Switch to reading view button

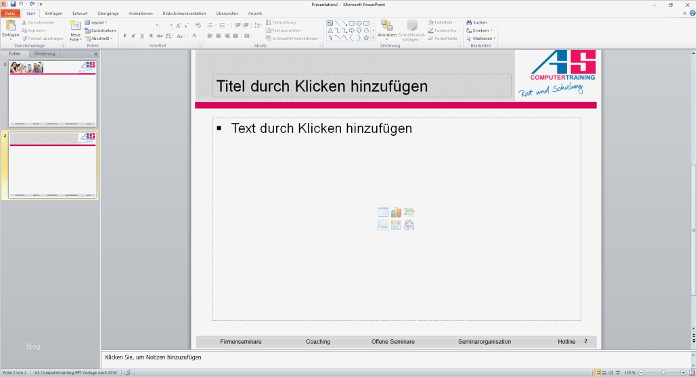[611, 372]
